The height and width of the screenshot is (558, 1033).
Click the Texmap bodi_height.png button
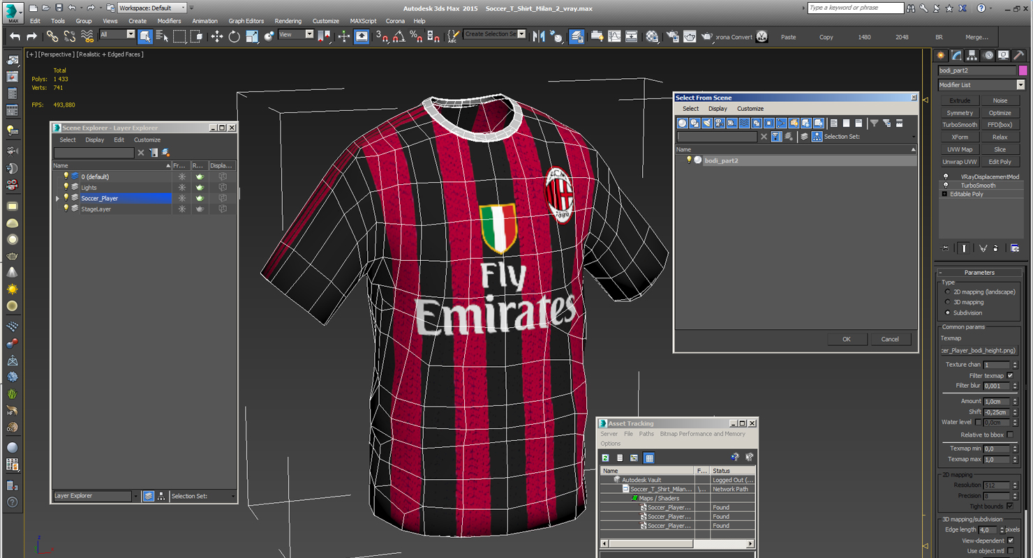[979, 351]
